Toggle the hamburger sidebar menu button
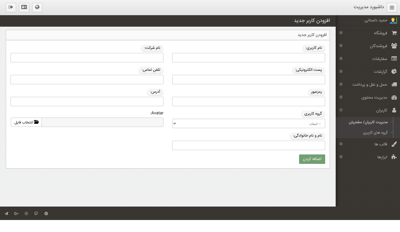The width and height of the screenshot is (400, 232). click(x=392, y=8)
